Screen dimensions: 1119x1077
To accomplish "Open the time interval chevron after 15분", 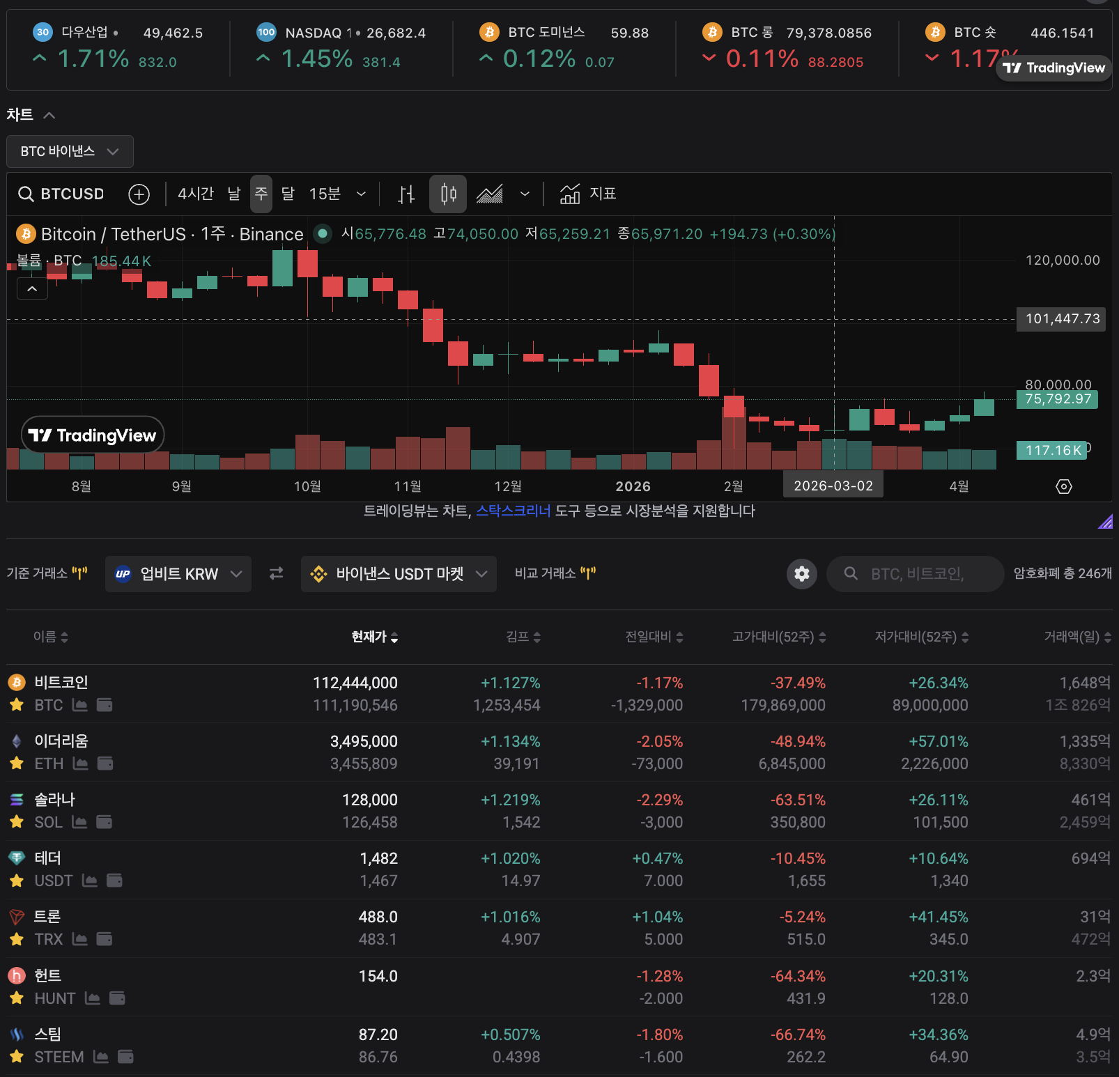I will [x=361, y=194].
